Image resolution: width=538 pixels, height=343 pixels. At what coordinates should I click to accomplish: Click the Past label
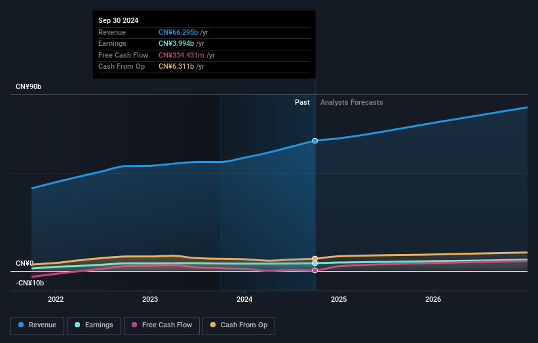(x=302, y=102)
